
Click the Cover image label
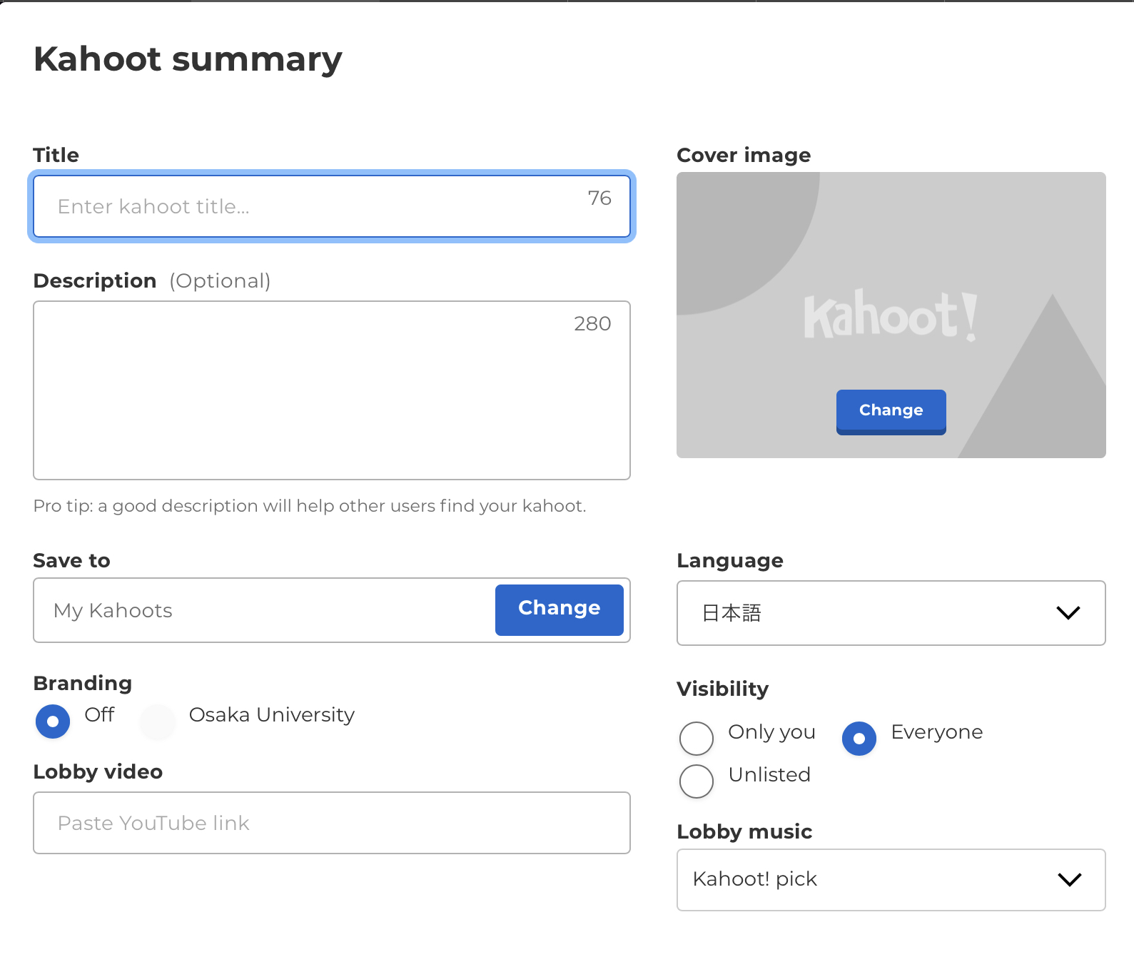click(x=744, y=155)
